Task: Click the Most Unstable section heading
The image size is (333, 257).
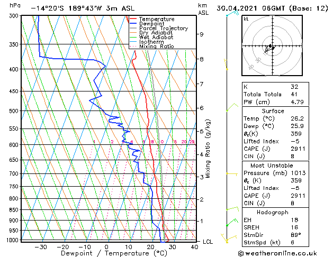Action: tap(272, 166)
